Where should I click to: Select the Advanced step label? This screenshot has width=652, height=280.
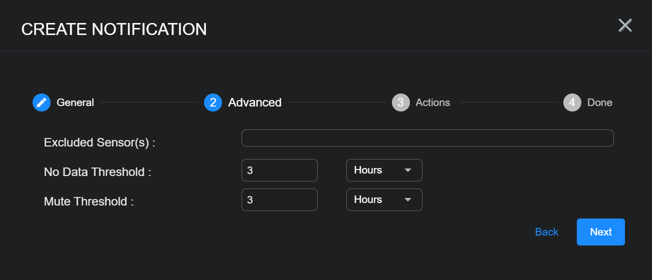[x=255, y=102]
